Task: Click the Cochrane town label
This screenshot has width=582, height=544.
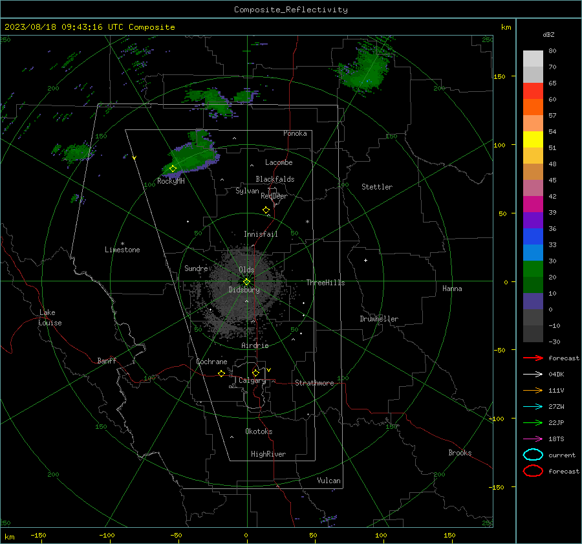Action: 211,362
